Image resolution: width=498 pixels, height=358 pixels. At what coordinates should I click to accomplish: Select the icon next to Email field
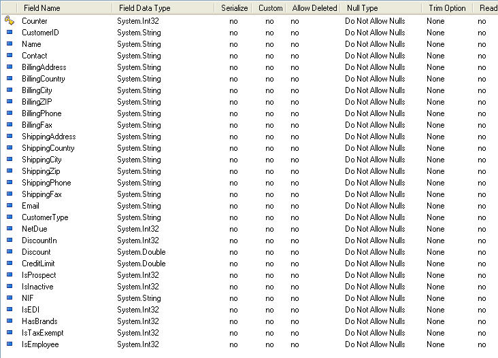10,206
